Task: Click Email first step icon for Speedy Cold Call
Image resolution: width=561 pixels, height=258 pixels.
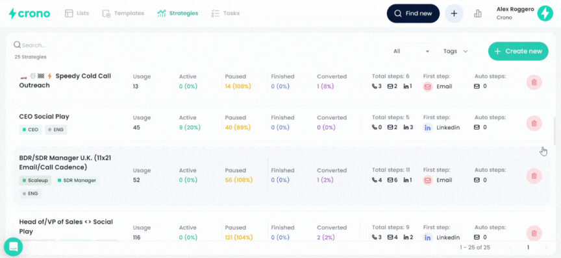Action: click(427, 86)
